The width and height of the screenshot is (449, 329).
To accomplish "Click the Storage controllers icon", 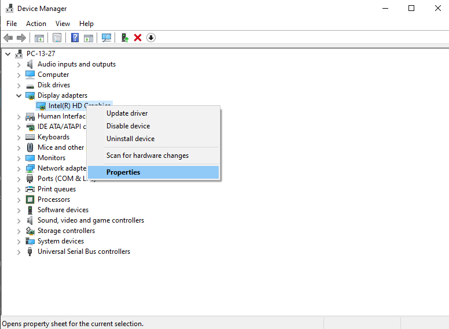I will click(30, 231).
